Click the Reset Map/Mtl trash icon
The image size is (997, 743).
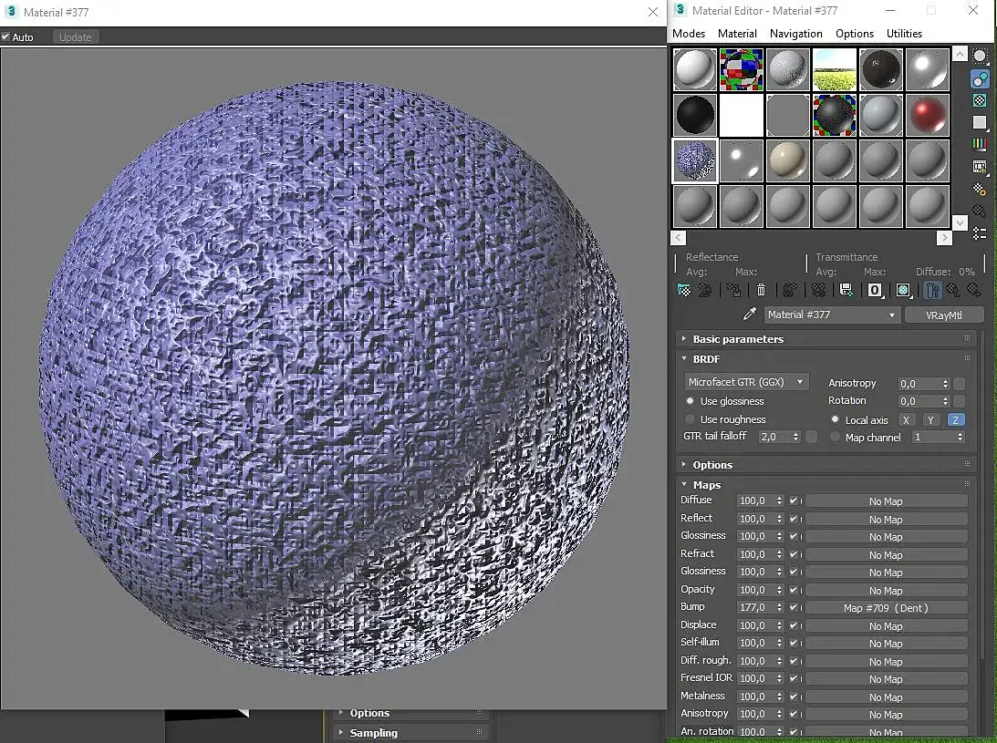761,291
